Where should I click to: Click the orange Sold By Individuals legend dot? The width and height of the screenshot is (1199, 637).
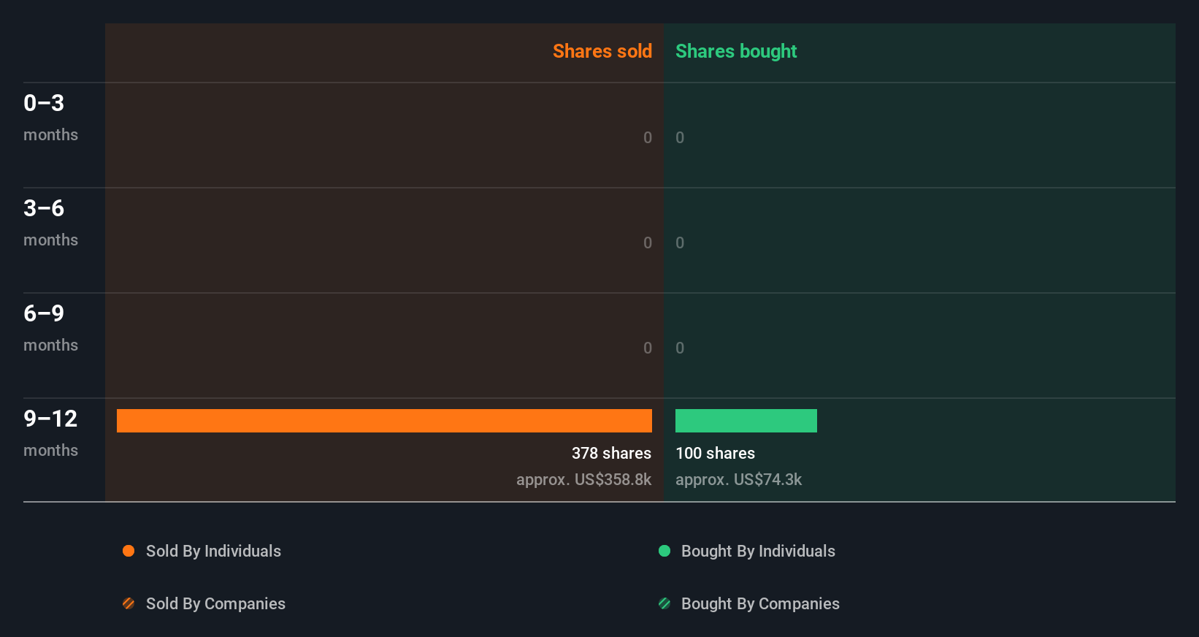point(129,551)
